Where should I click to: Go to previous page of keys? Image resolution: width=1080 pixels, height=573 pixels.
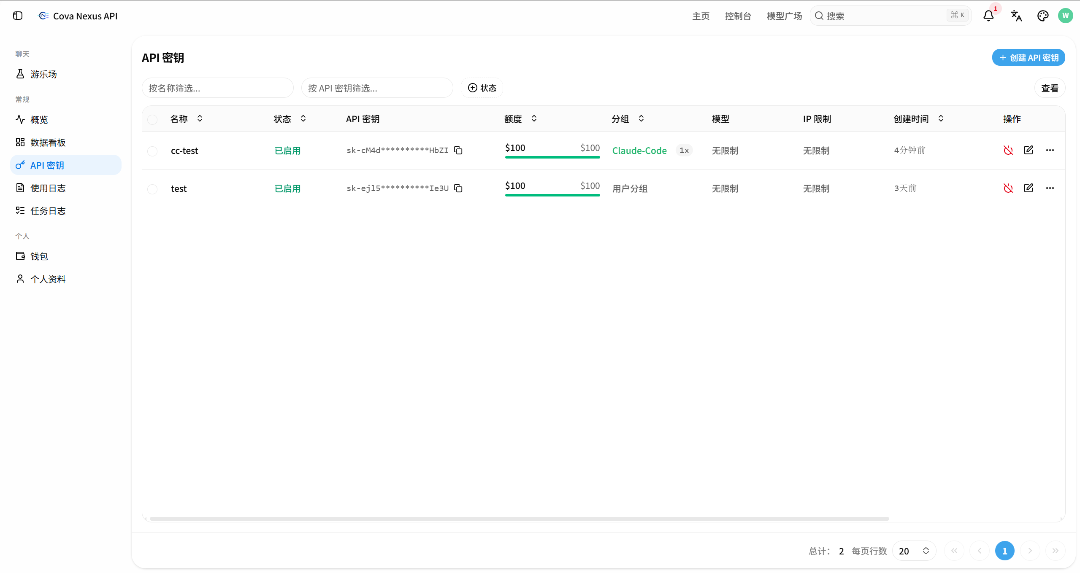[980, 551]
